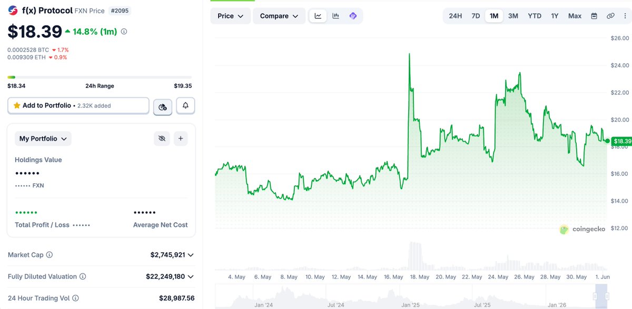Image resolution: width=632 pixels, height=309 pixels.
Task: Select the YTD time range tab
Action: [535, 16]
